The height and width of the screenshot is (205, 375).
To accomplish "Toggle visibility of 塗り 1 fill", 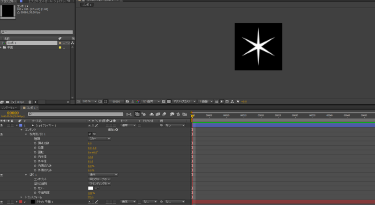I will (2, 175).
